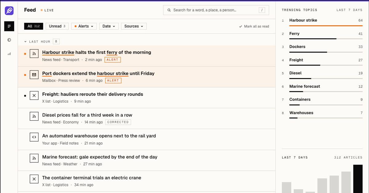The height and width of the screenshot is (193, 369).
Task: Open the Feed list sidebar icon
Action: click(x=9, y=26)
